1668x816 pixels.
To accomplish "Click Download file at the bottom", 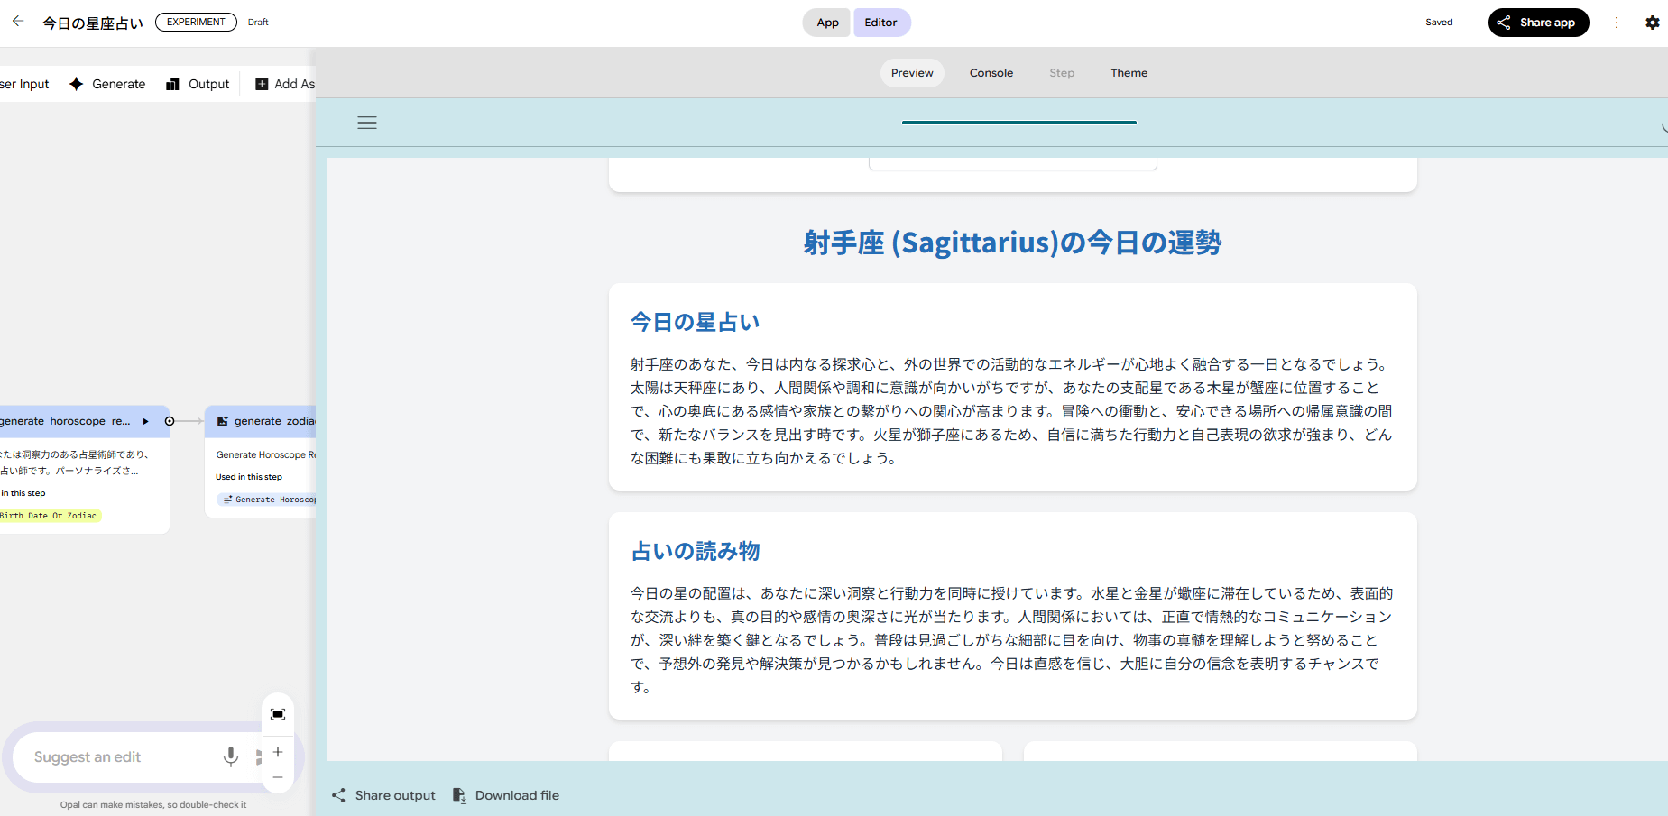I will (506, 795).
